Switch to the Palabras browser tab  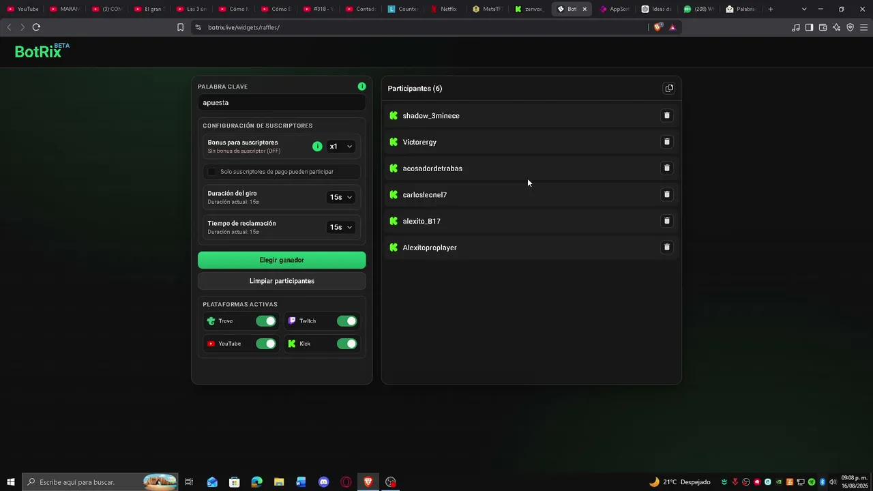(741, 9)
